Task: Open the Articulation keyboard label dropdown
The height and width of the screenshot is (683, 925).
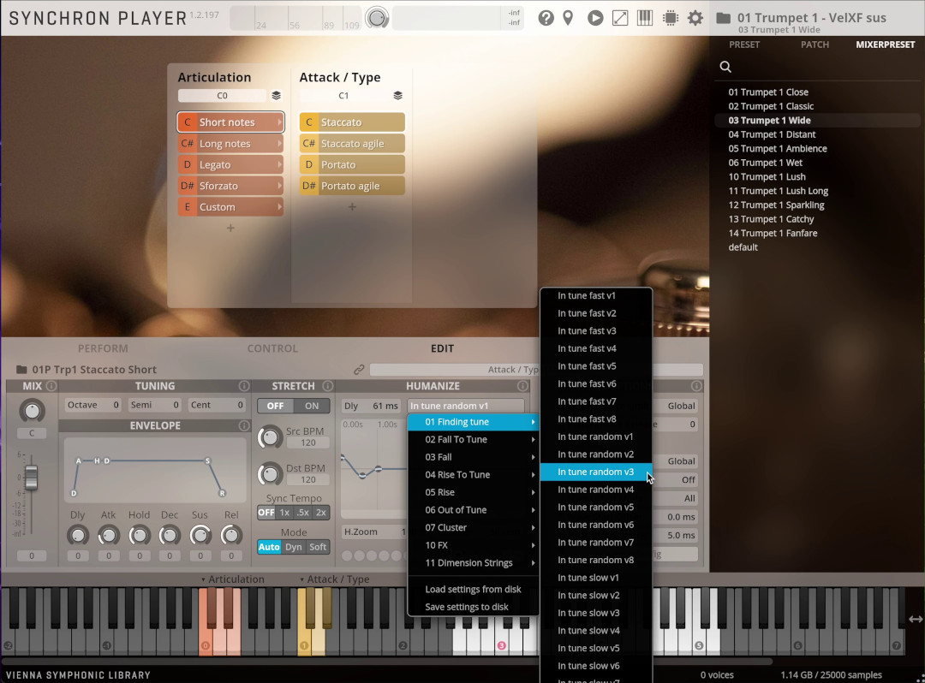Action: coord(232,579)
